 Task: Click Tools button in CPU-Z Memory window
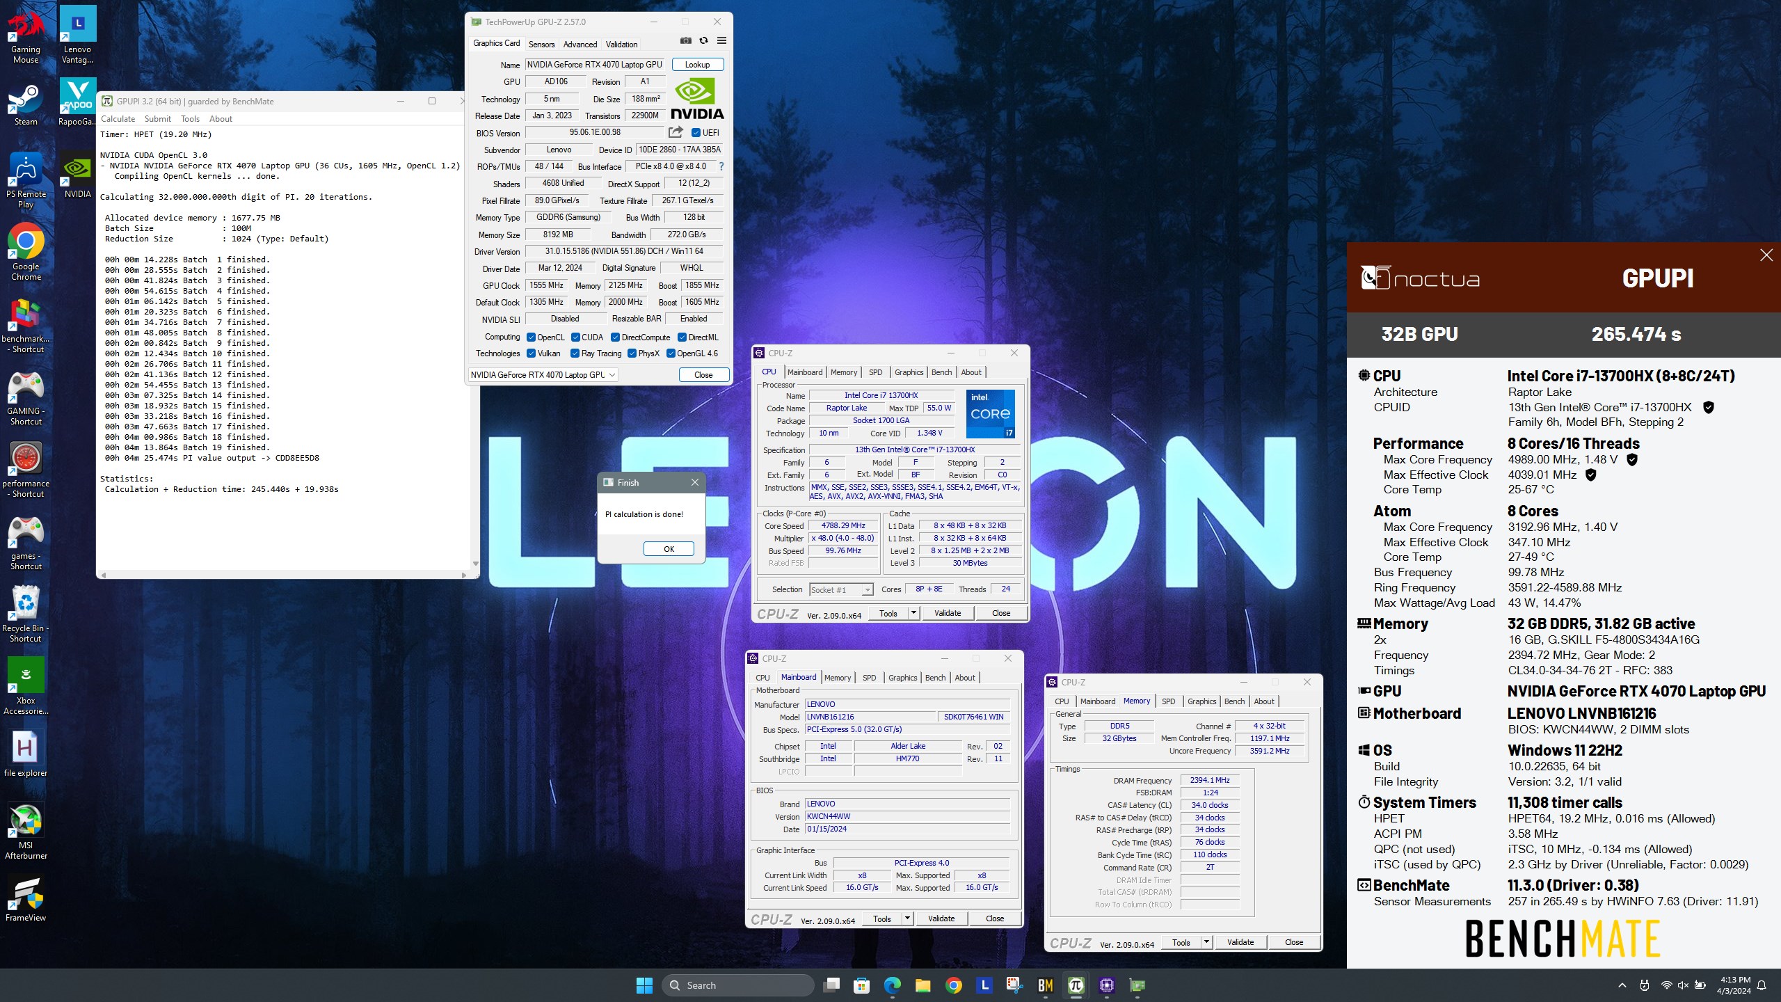pyautogui.click(x=1181, y=942)
